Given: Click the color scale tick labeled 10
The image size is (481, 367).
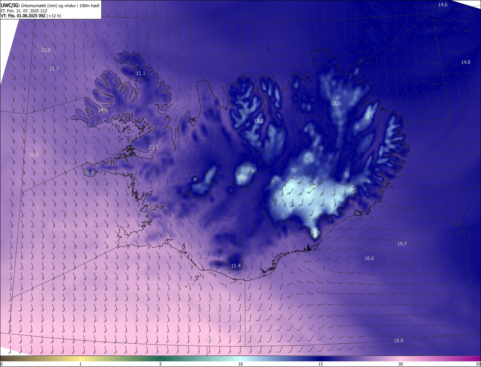Looking at the screenshot, I should (240, 364).
